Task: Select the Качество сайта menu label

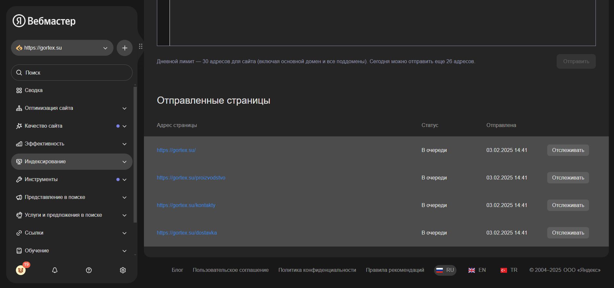Action: pos(43,126)
